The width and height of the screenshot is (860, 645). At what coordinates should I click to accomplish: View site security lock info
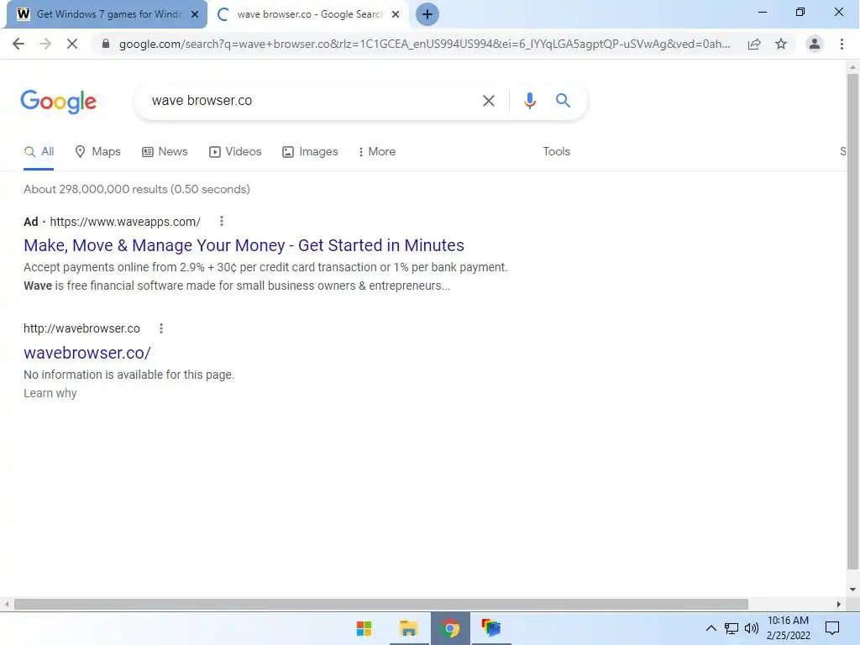[x=106, y=44]
